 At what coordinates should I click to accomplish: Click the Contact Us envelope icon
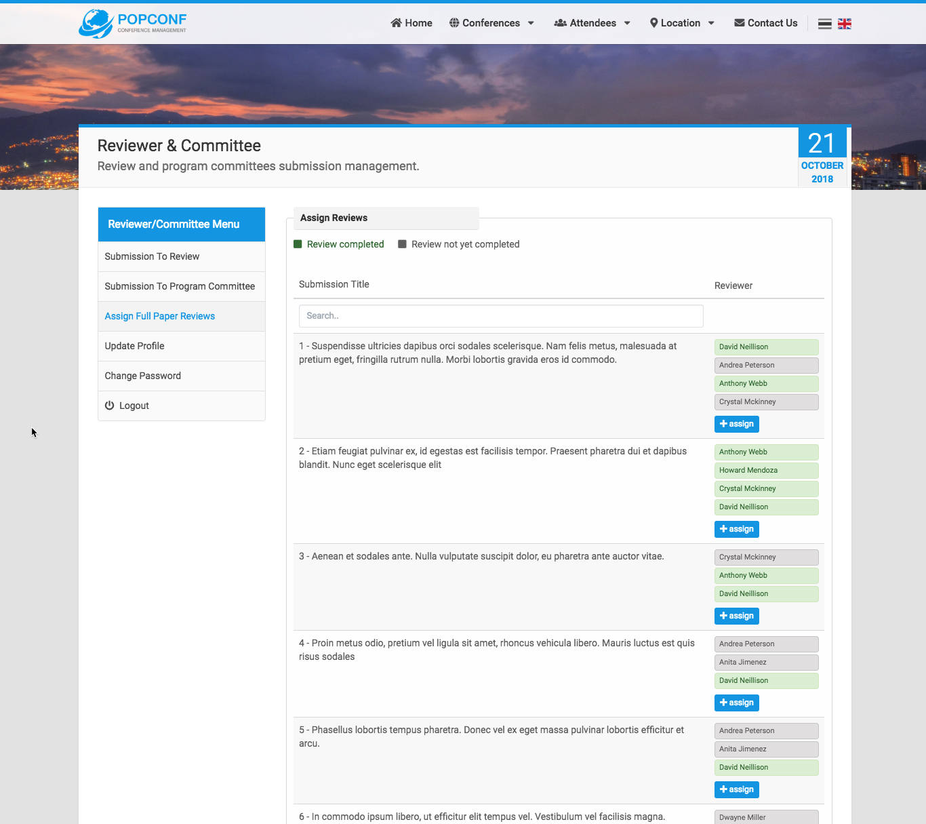click(739, 23)
